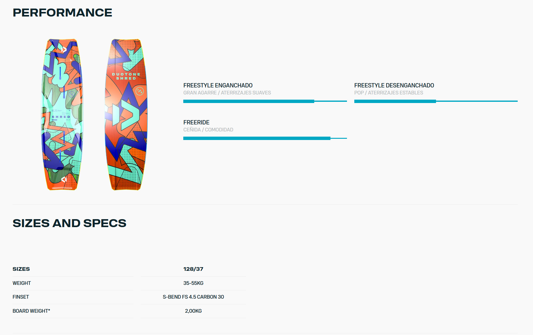Click the 35-55KG weight value

tap(193, 283)
